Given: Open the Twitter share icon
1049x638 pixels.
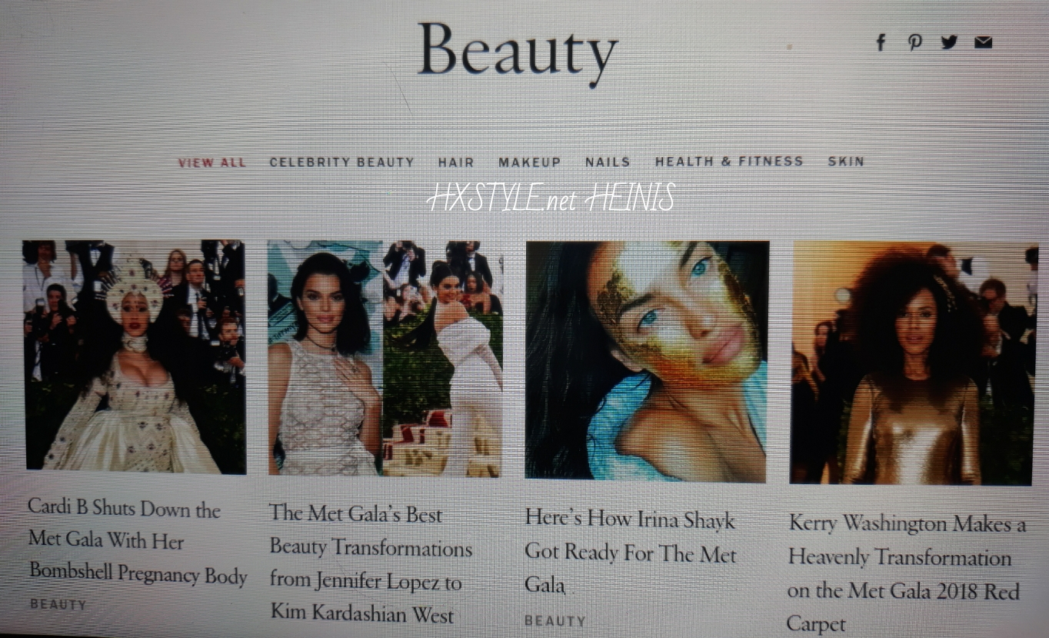Looking at the screenshot, I should click(949, 42).
